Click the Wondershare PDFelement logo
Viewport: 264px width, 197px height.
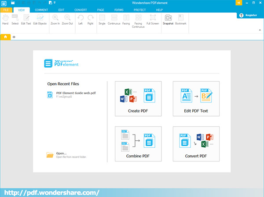(x=61, y=63)
